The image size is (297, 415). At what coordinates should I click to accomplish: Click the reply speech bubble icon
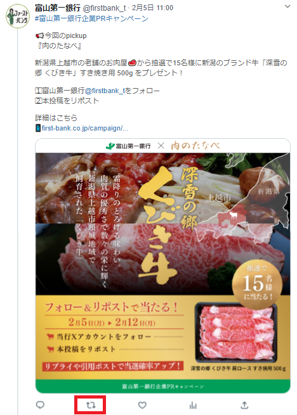coord(40,405)
